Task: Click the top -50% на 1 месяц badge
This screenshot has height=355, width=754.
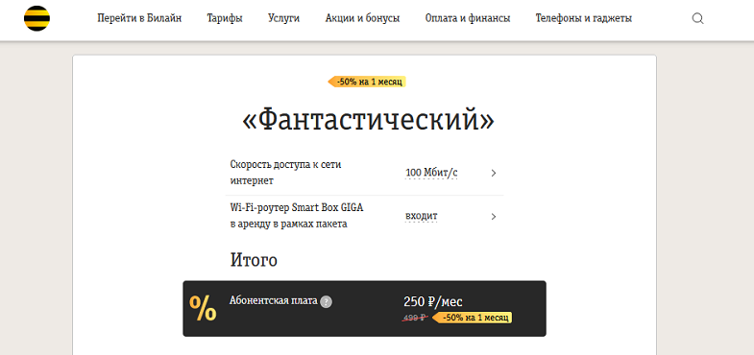Action: tap(367, 82)
